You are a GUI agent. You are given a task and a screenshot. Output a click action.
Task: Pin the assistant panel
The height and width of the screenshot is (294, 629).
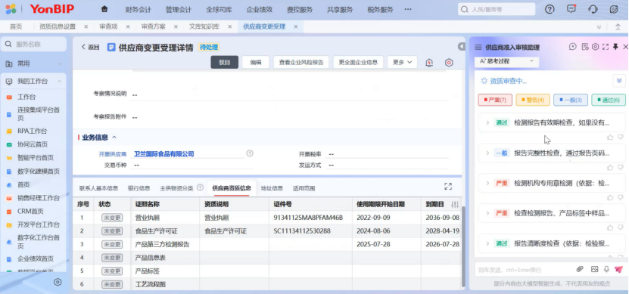[616, 47]
